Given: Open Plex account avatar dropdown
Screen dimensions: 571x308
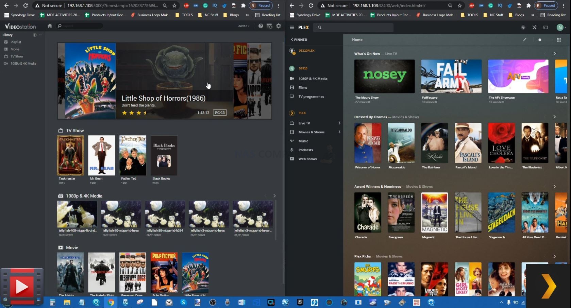Looking at the screenshot, I should [x=561, y=28].
